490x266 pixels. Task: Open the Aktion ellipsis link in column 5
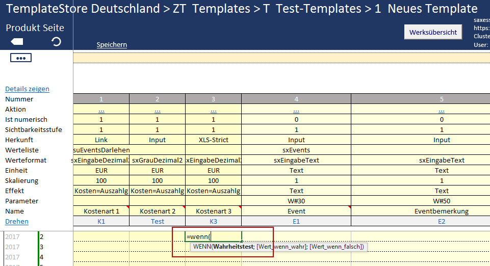click(441, 109)
